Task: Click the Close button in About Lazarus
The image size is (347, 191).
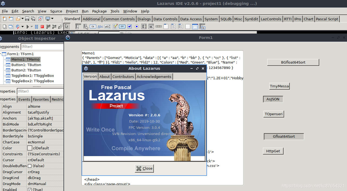Action: (144, 168)
